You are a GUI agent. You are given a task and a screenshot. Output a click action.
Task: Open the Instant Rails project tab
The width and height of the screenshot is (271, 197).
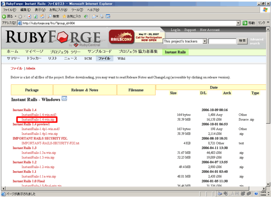tap(175, 52)
